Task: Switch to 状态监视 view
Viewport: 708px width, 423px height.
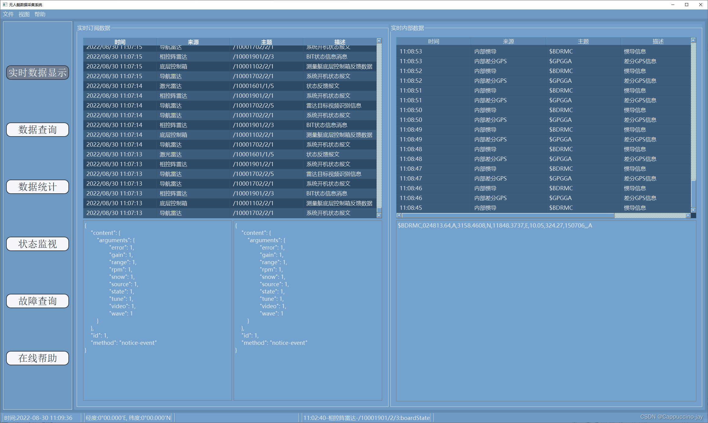Action: 38,244
